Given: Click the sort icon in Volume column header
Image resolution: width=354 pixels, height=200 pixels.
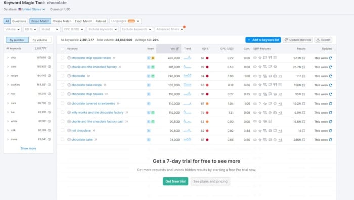Looking at the screenshot, I should (178, 49).
